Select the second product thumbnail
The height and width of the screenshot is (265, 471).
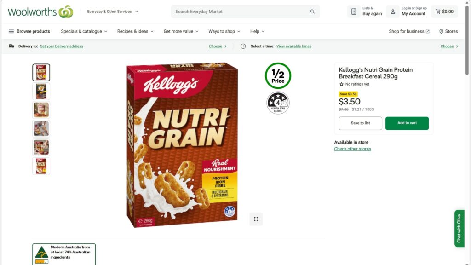(41, 91)
